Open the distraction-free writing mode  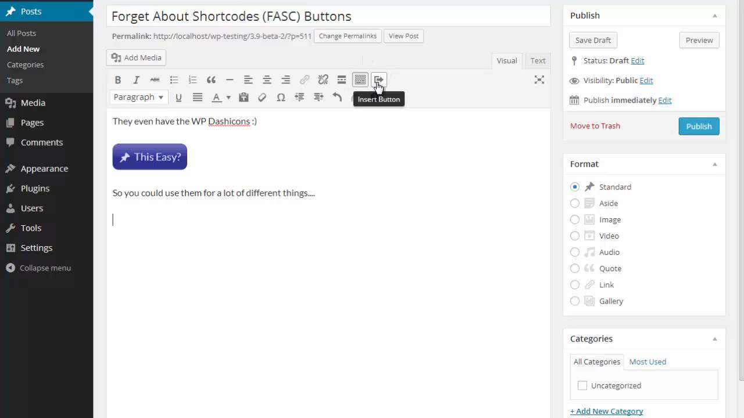539,80
